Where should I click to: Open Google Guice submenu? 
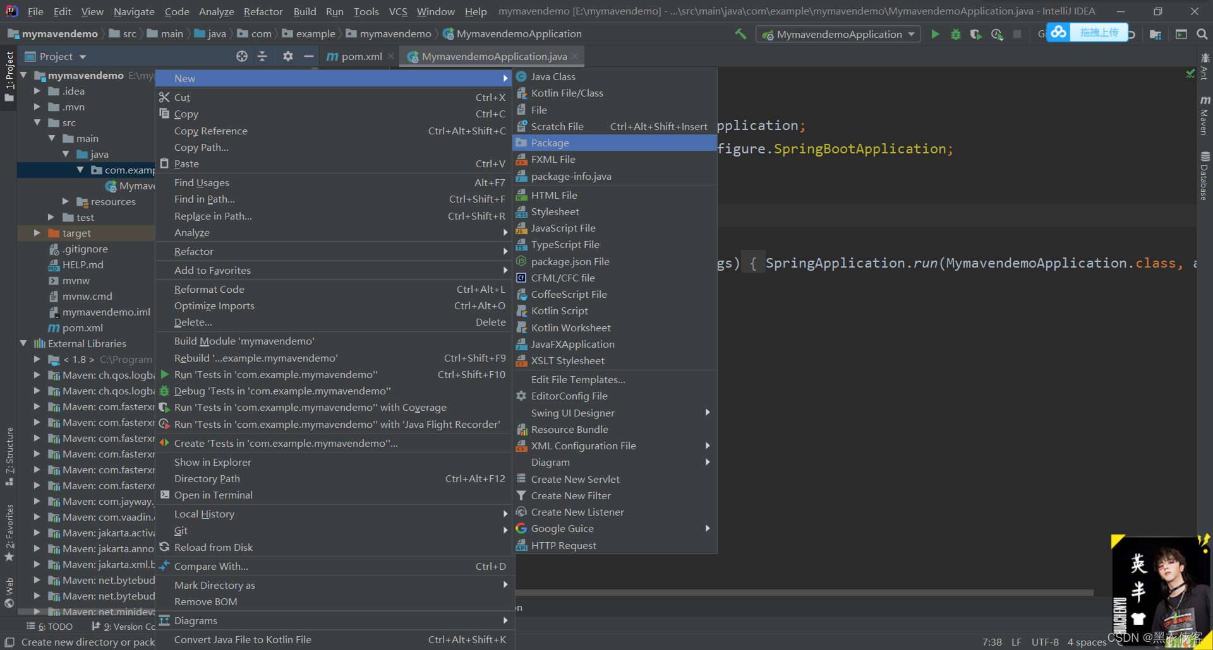[x=614, y=528]
